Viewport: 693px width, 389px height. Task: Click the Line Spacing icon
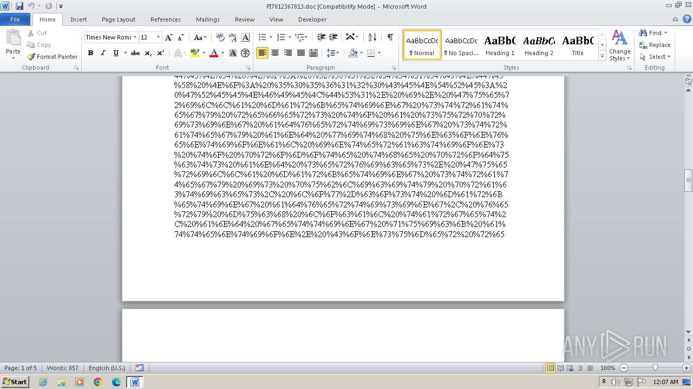coord(332,53)
